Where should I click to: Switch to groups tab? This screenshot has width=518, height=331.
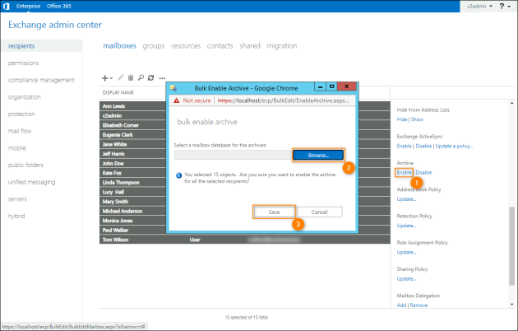click(x=154, y=46)
